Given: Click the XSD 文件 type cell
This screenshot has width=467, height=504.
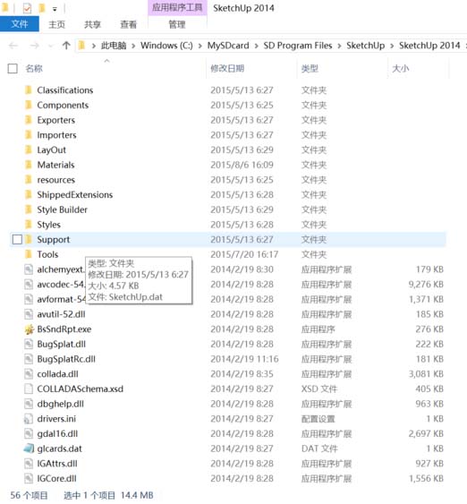Looking at the screenshot, I should pos(319,389).
